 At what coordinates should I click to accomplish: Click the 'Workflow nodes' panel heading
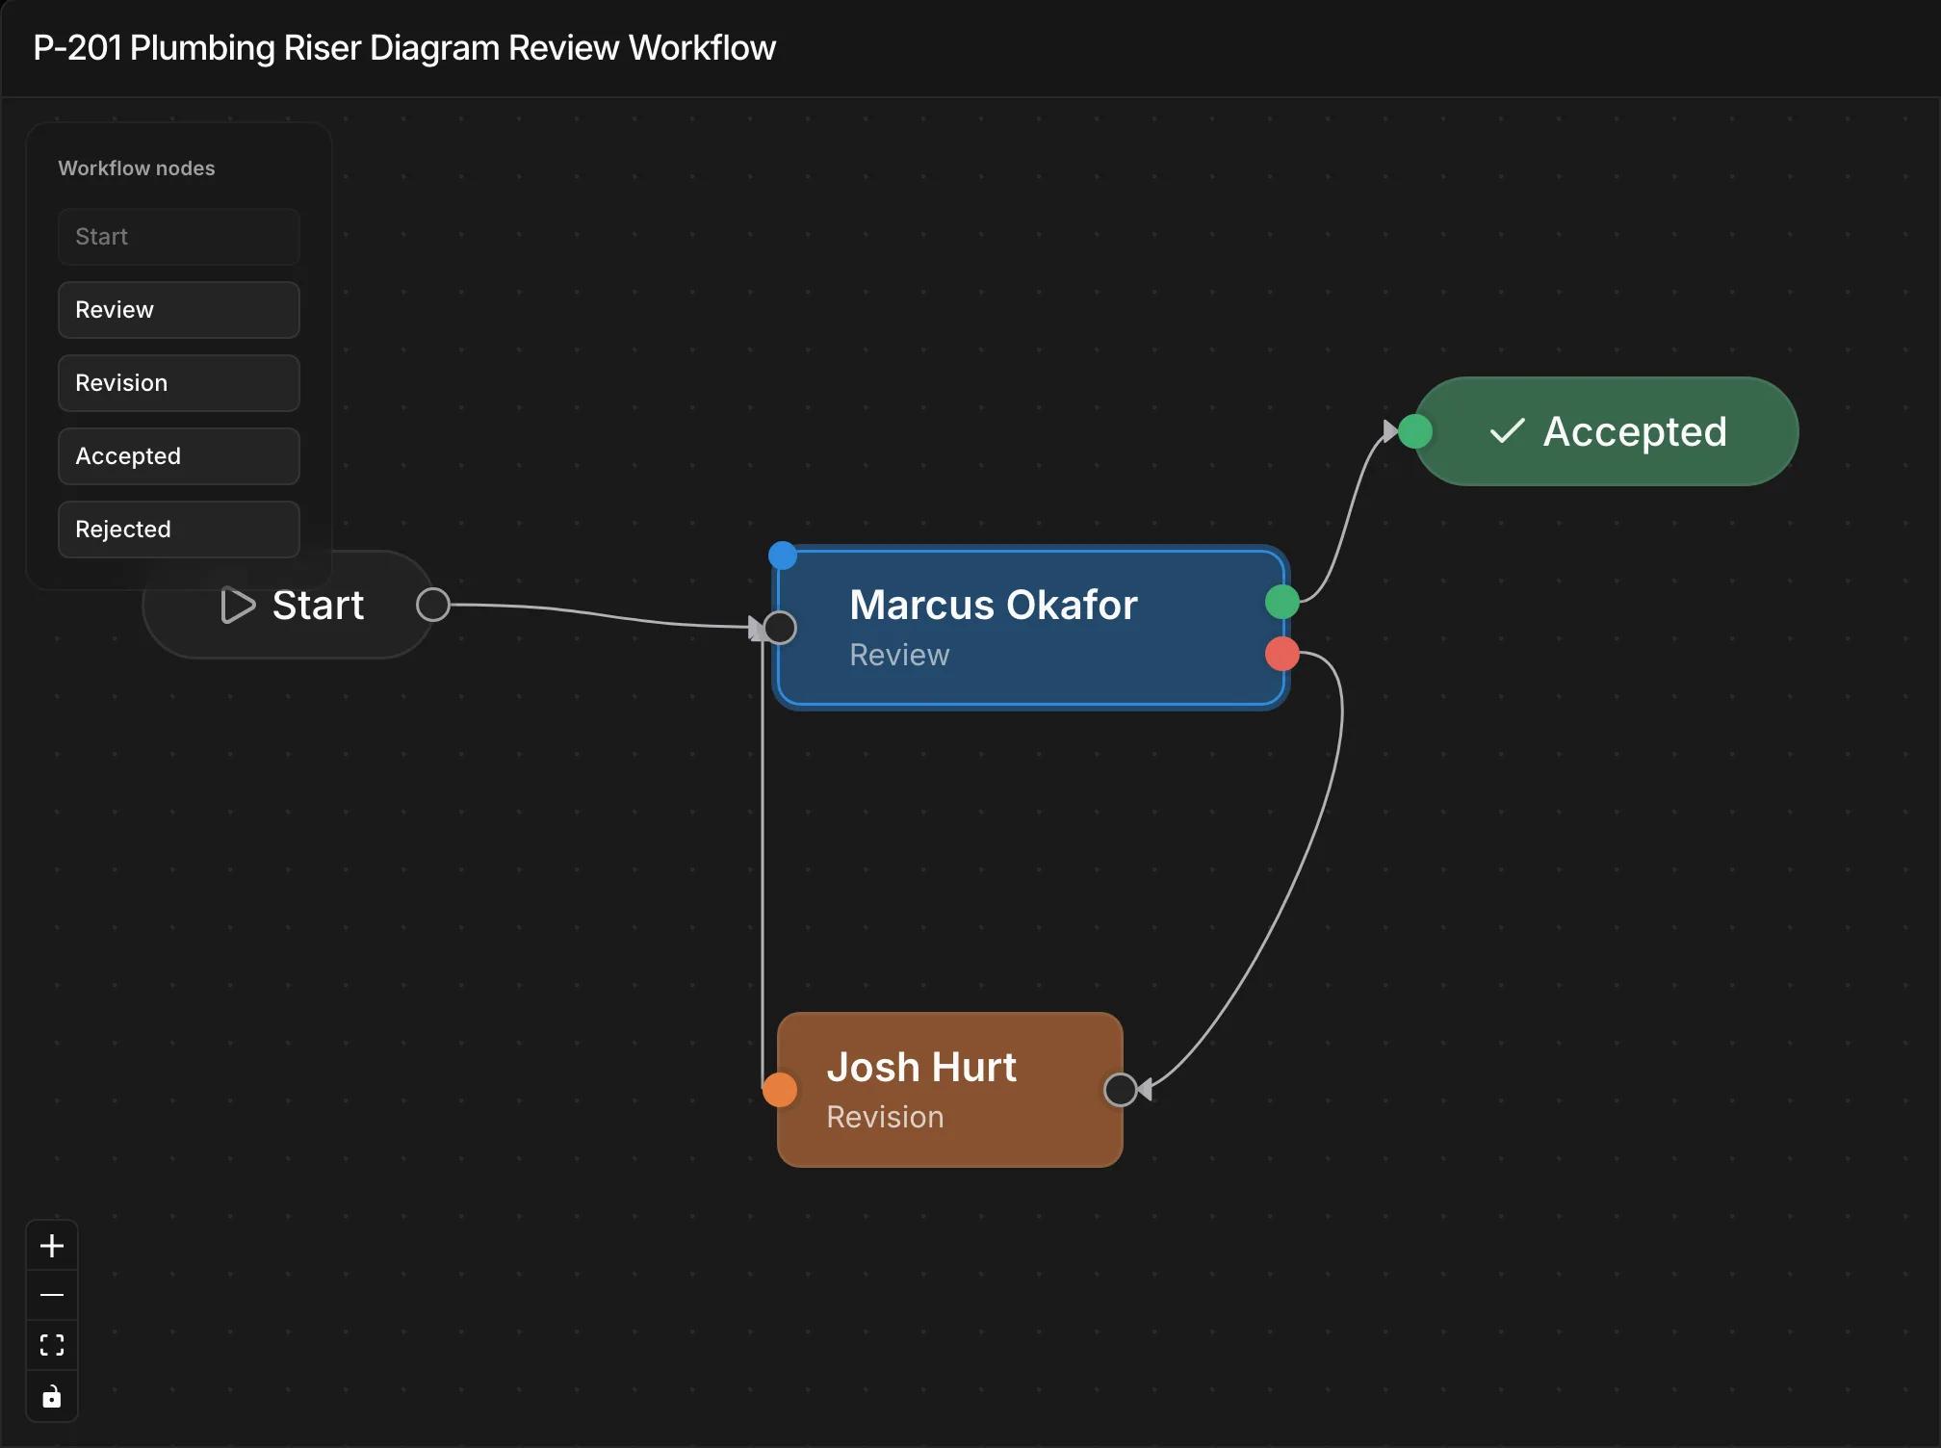point(137,168)
